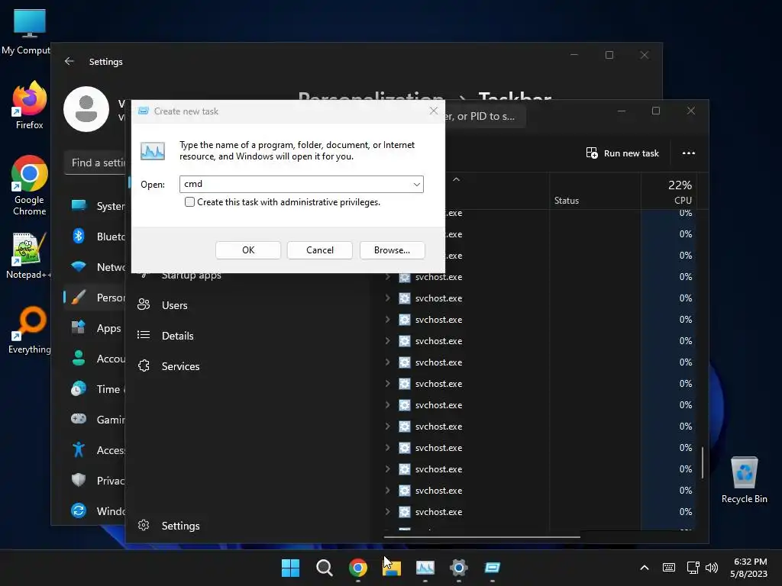The image size is (782, 586).
Task: Click the Bluetooth icon in Settings
Action: pyautogui.click(x=79, y=236)
